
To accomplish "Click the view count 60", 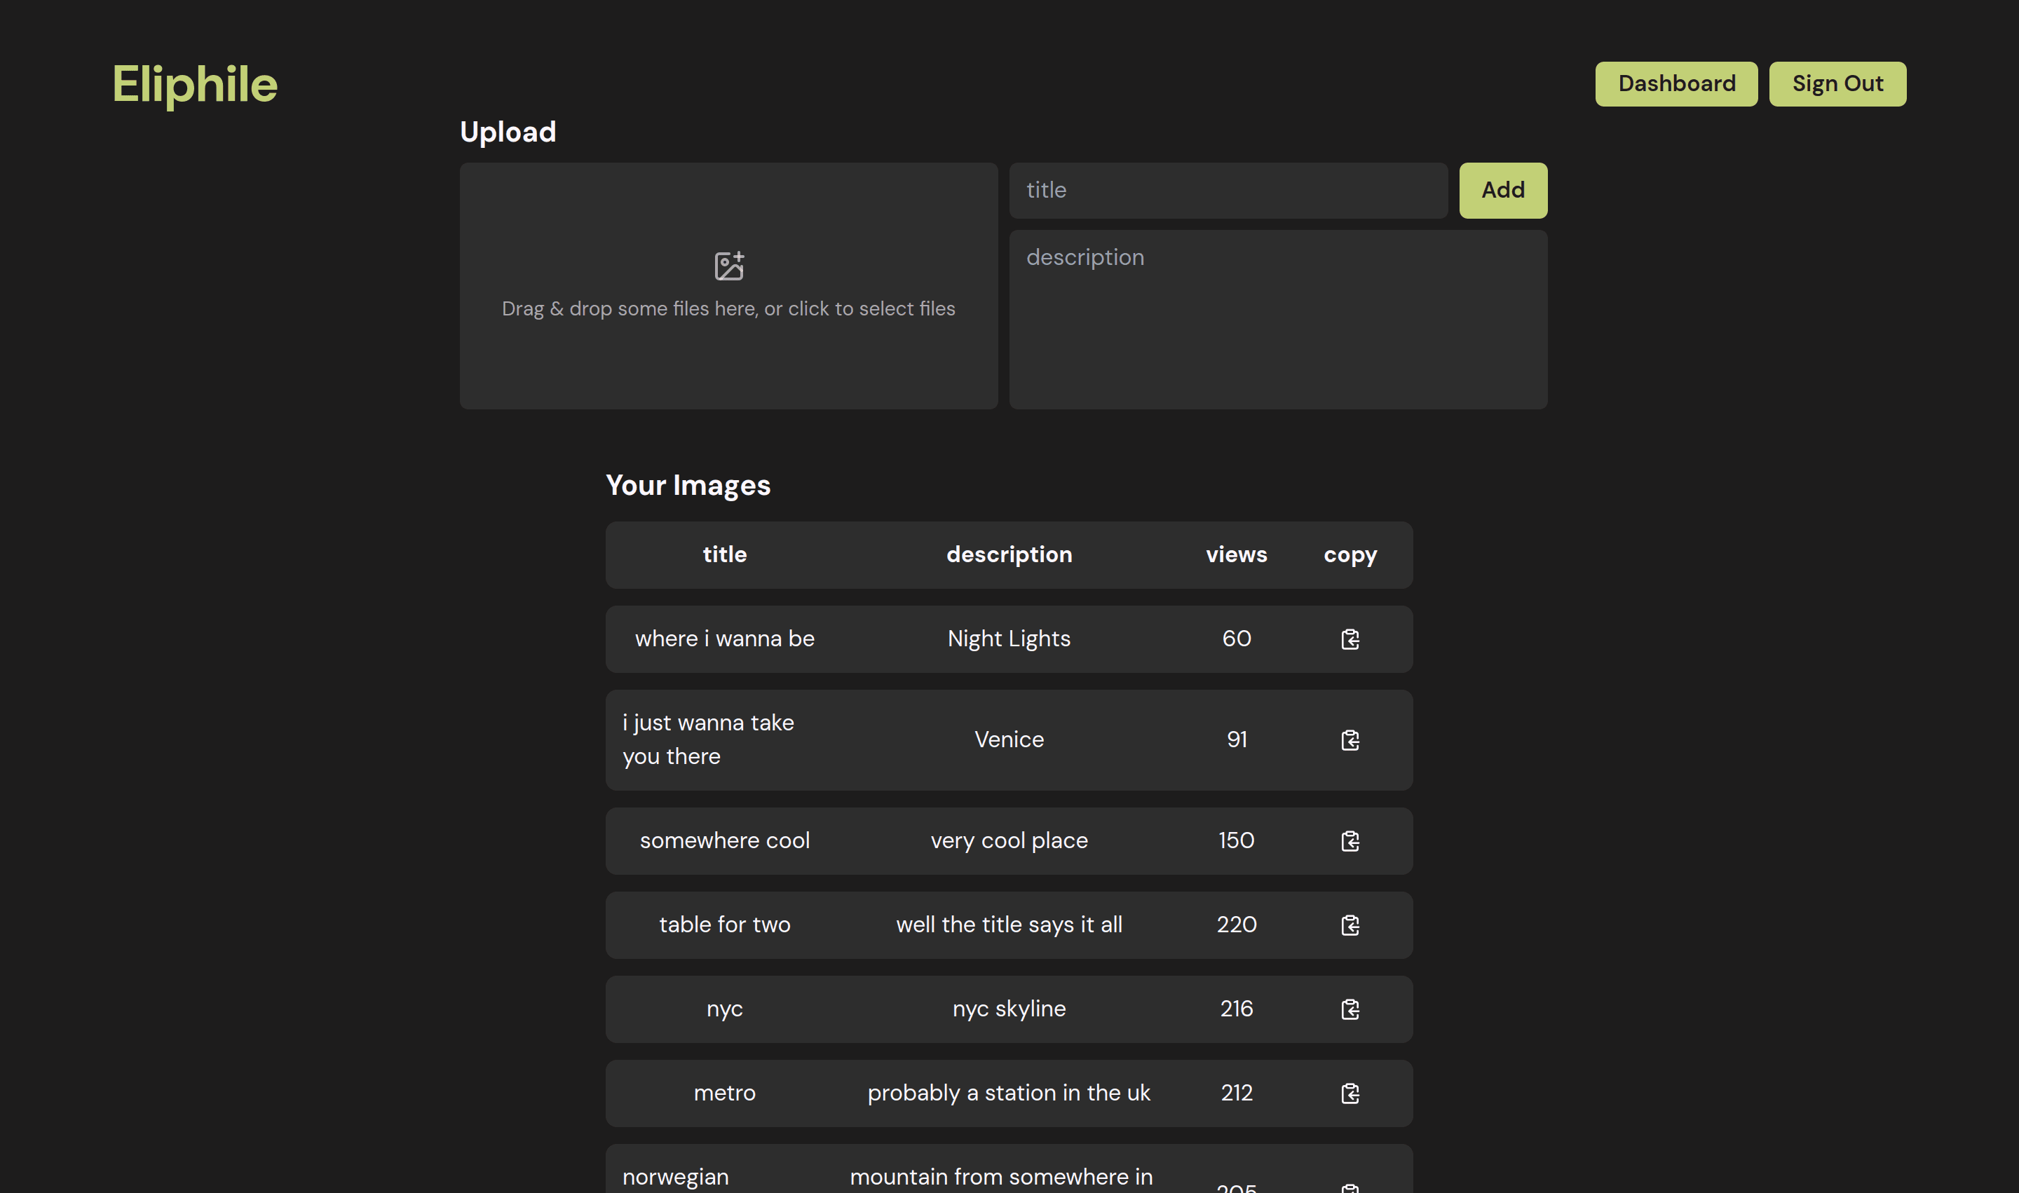I will click(x=1237, y=639).
